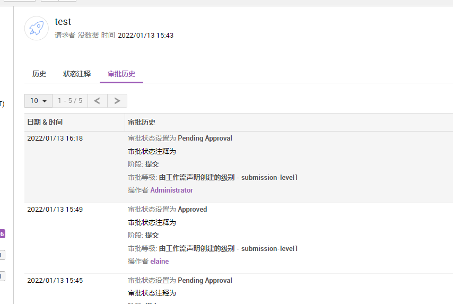Click the 1 - 5 / 5 page indicator
Screen dimensions: 453x304
point(70,101)
